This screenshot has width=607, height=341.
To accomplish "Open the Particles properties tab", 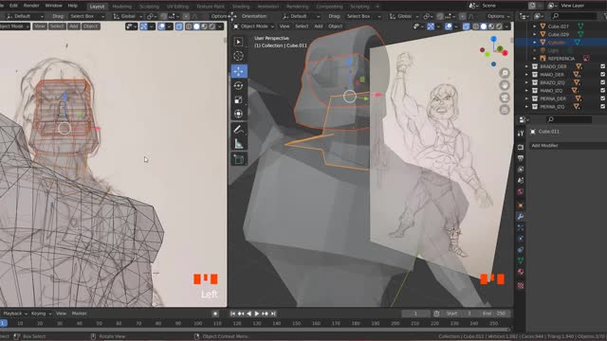I will point(521,227).
